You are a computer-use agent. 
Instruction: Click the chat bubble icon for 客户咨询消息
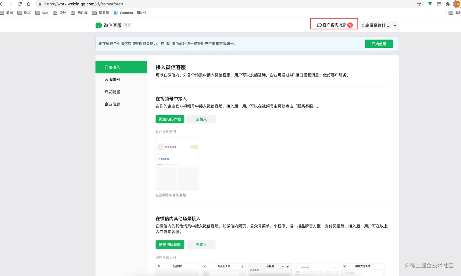click(319, 25)
